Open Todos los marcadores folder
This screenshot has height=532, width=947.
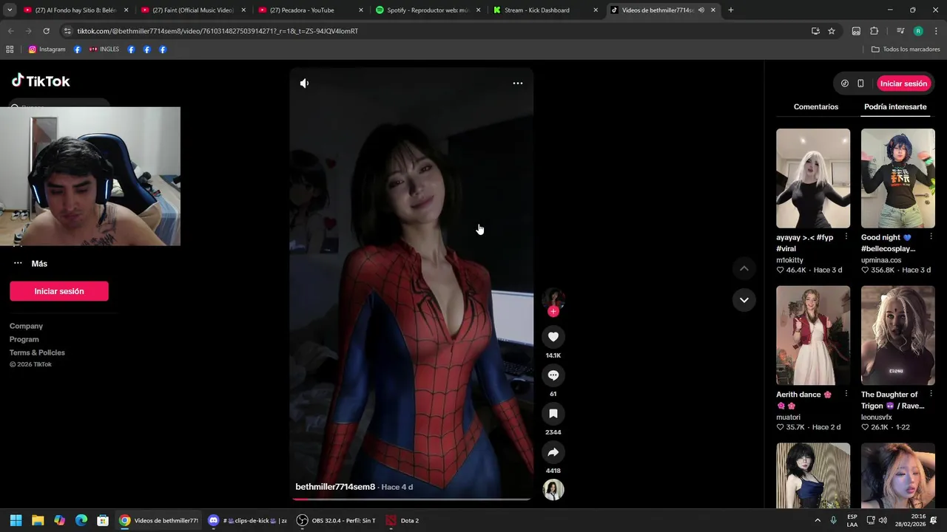tap(906, 50)
